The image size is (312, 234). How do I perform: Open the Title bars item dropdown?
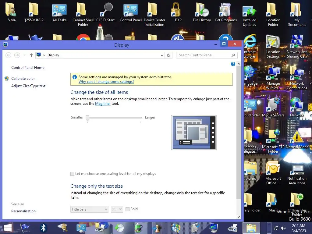tap(89, 209)
